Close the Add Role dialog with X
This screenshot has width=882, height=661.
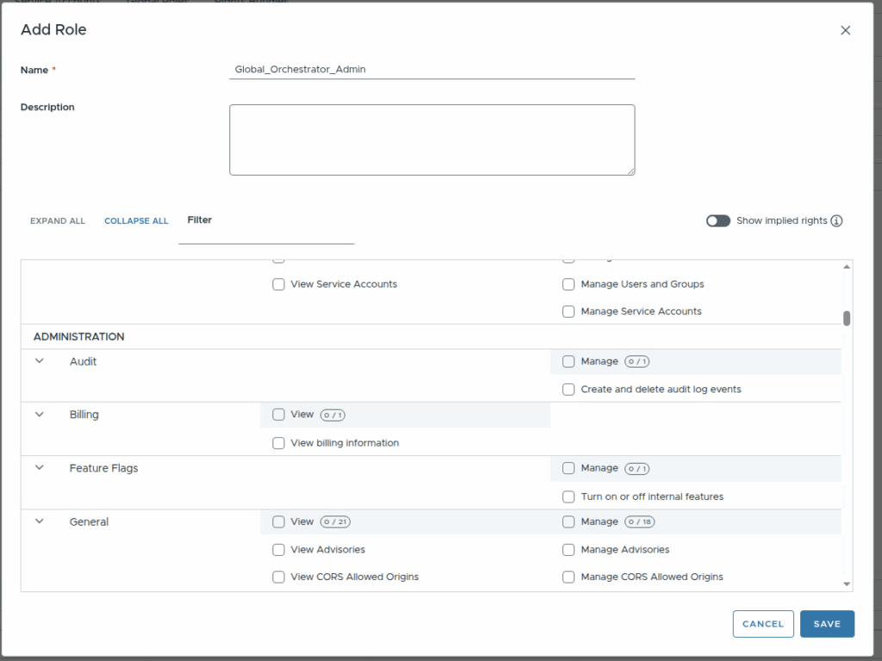point(845,30)
